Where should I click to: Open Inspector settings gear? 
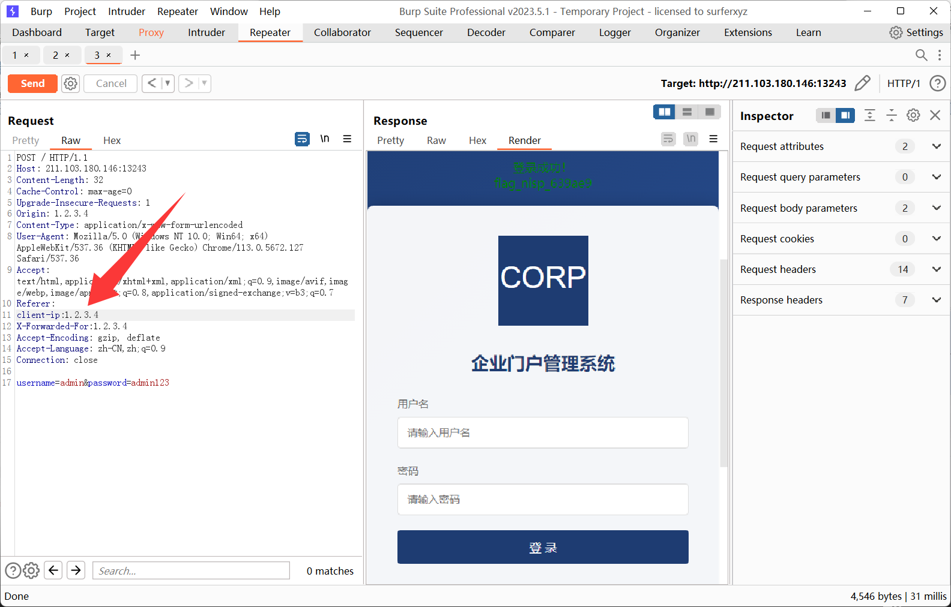pyautogui.click(x=913, y=115)
